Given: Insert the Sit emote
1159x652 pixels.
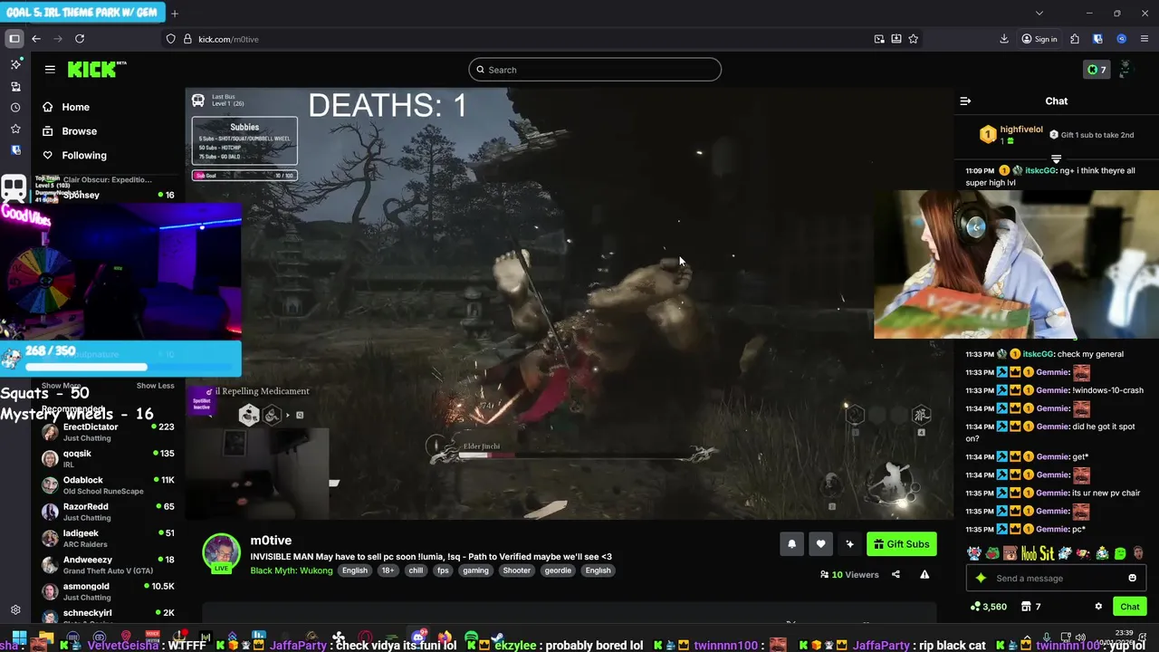Looking at the screenshot, I should click(1047, 552).
